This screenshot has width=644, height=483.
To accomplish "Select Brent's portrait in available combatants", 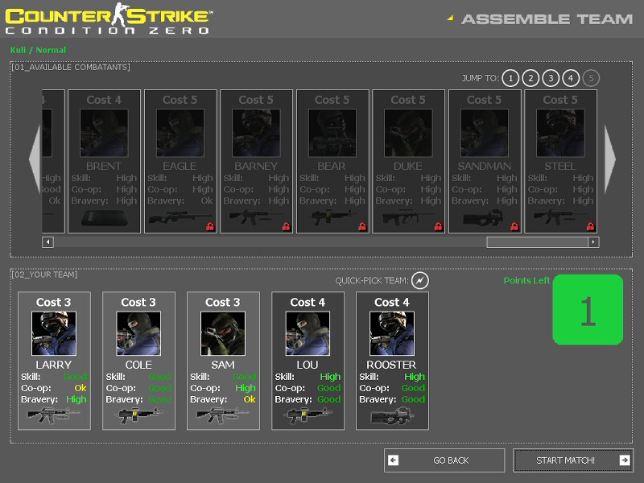I will (x=104, y=133).
